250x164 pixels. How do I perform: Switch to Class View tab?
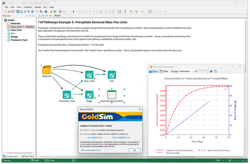coord(28,156)
